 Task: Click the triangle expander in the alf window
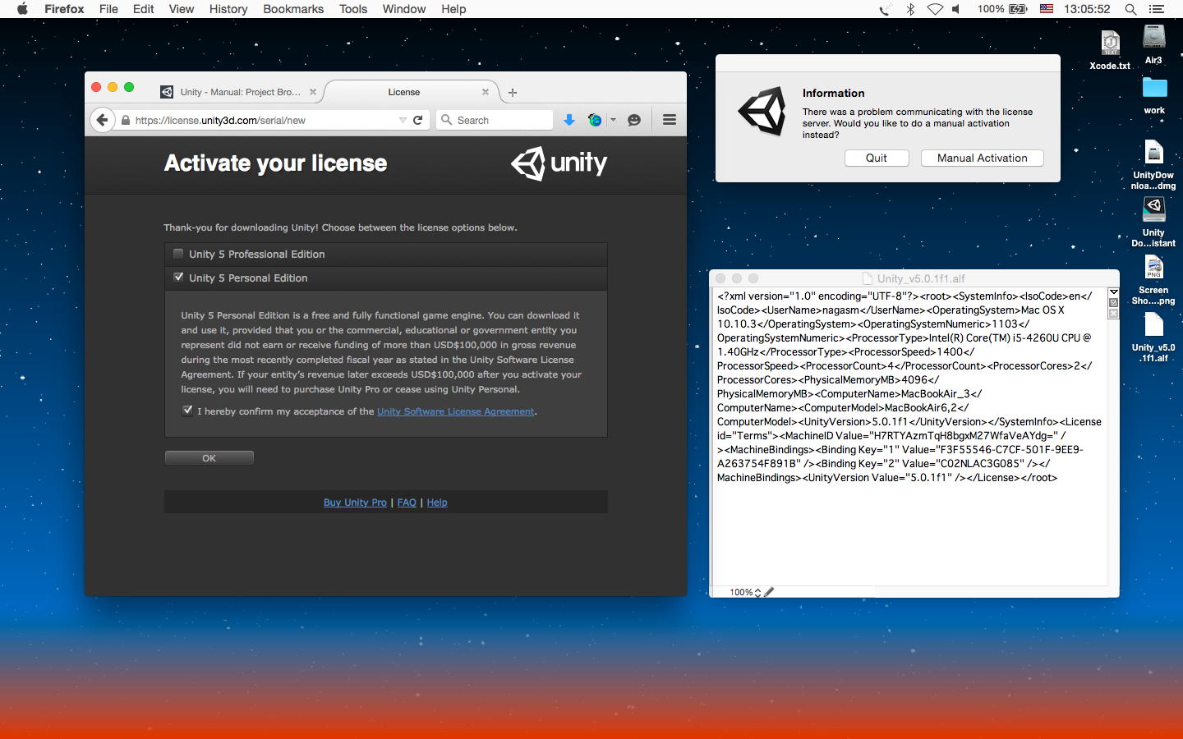pos(1113,292)
